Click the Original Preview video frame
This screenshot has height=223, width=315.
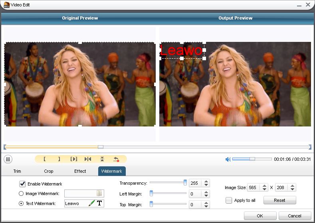(x=80, y=84)
